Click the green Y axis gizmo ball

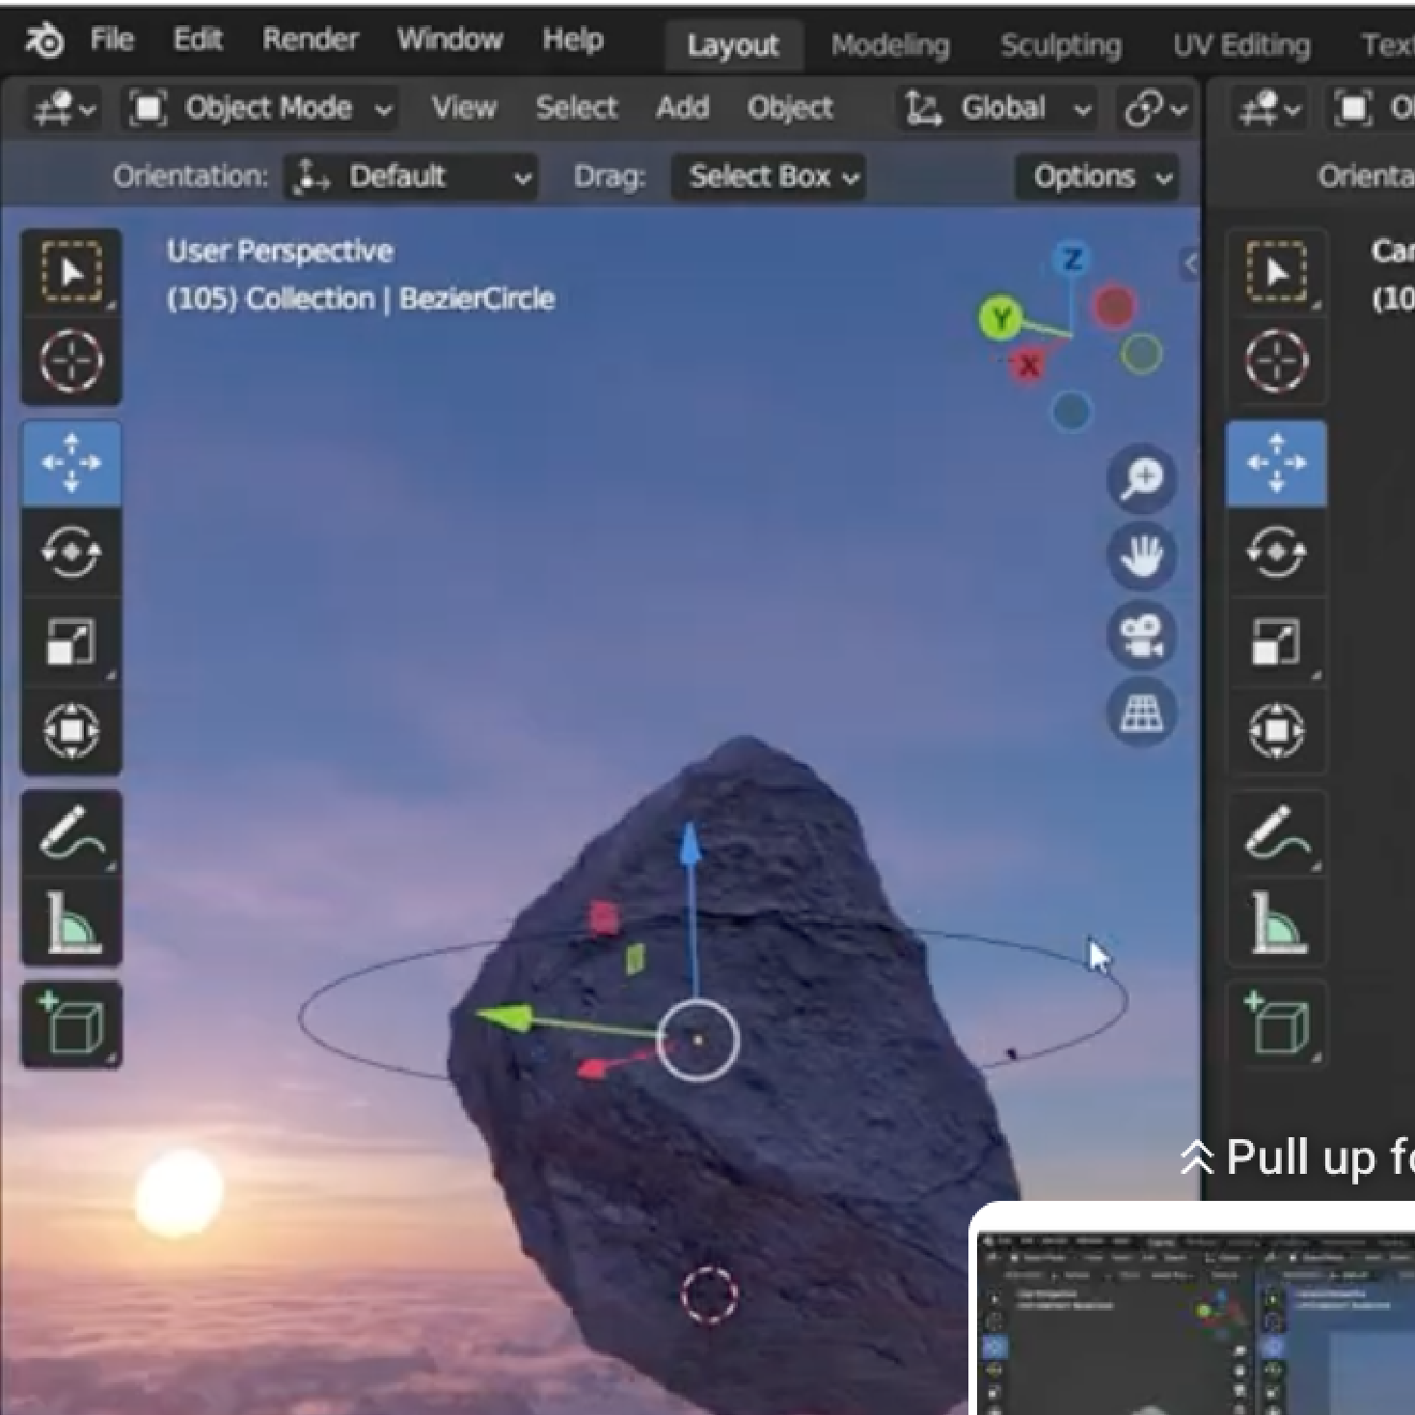tap(1000, 318)
